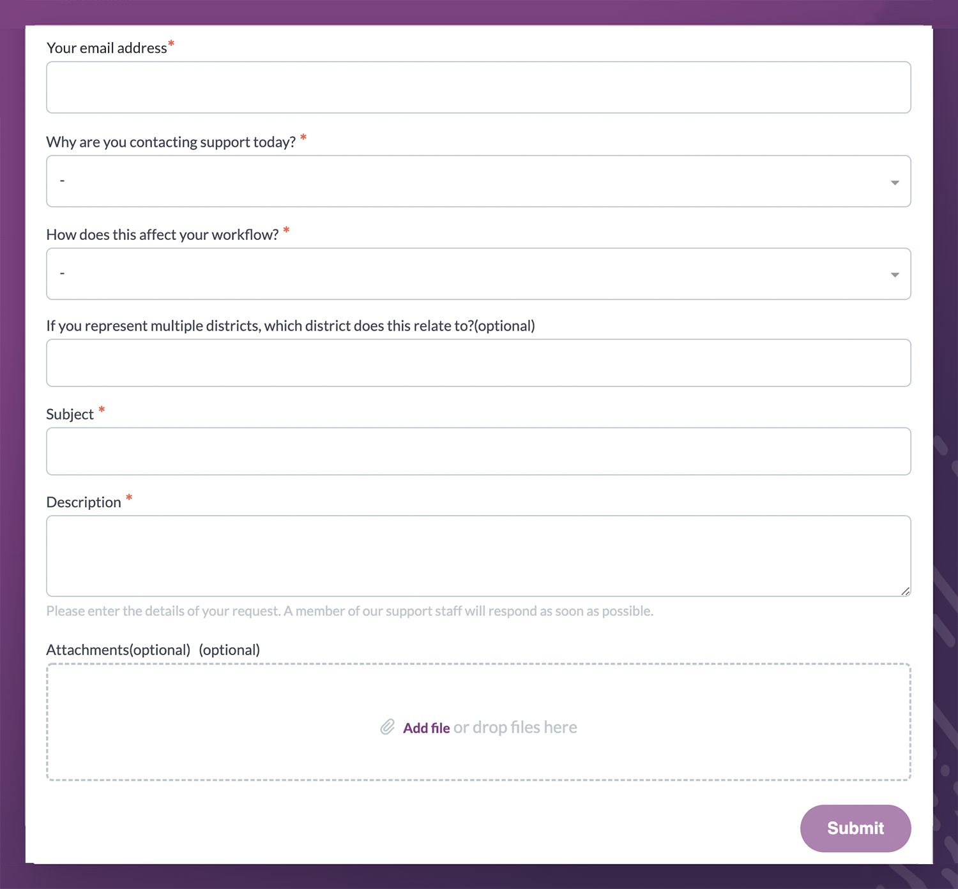Click the 'Why are you contacting support today?' label
Viewport: 958px width, 889px height.
[x=171, y=142]
